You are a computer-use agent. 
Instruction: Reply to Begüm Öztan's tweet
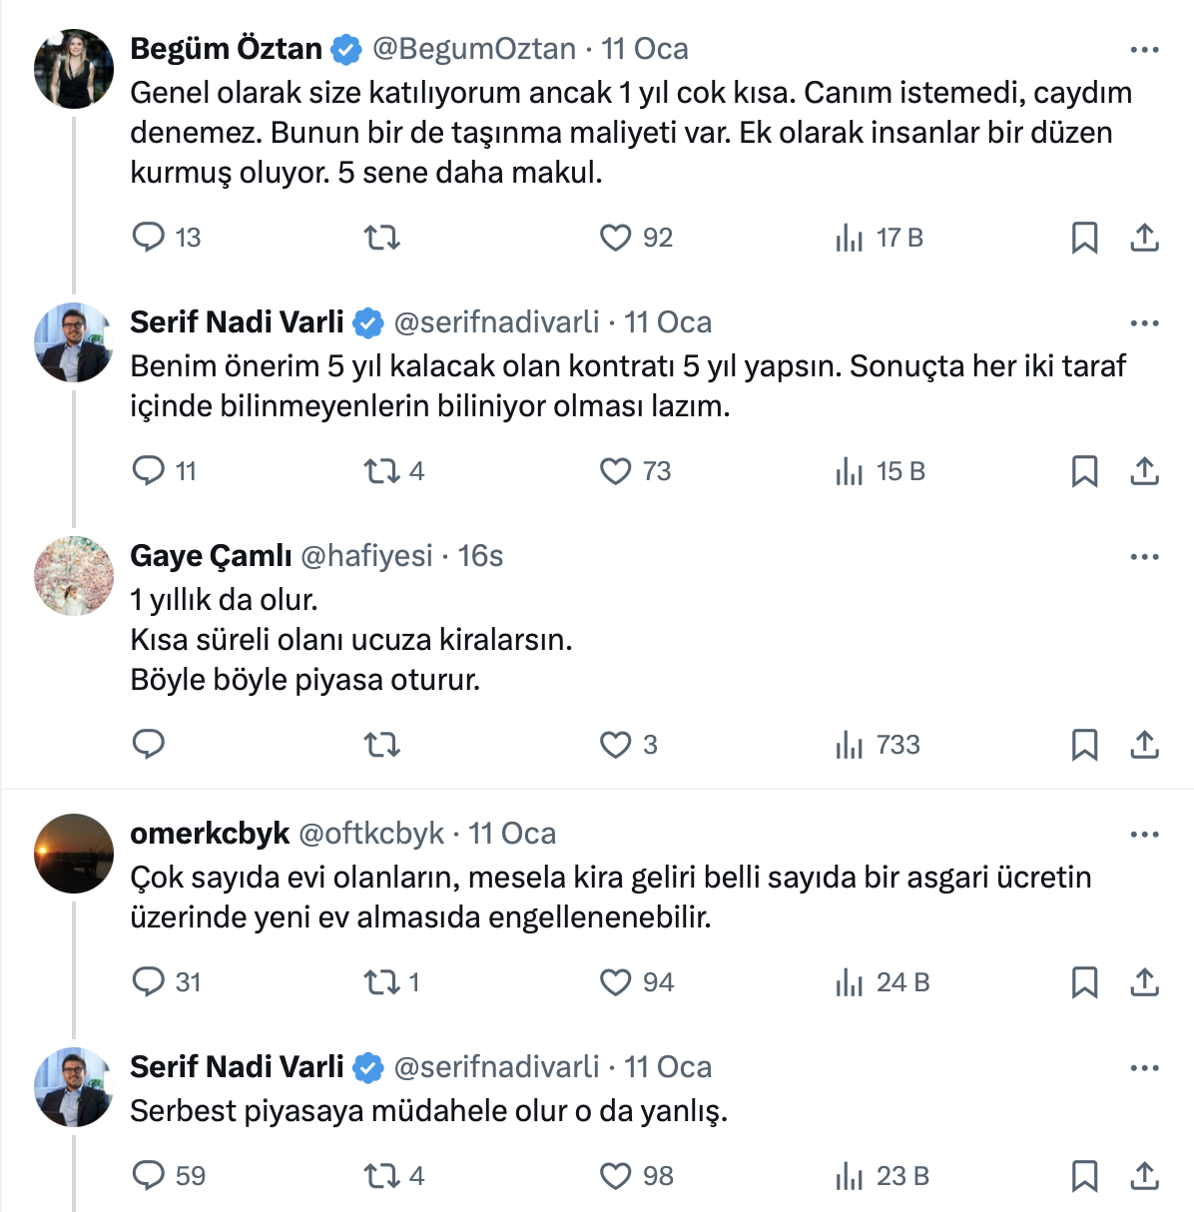pyautogui.click(x=149, y=238)
